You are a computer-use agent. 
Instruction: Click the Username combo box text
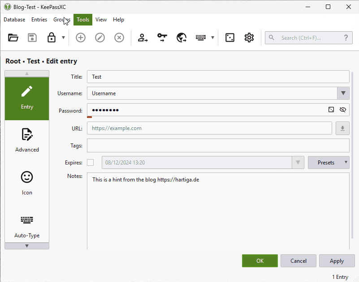104,93
